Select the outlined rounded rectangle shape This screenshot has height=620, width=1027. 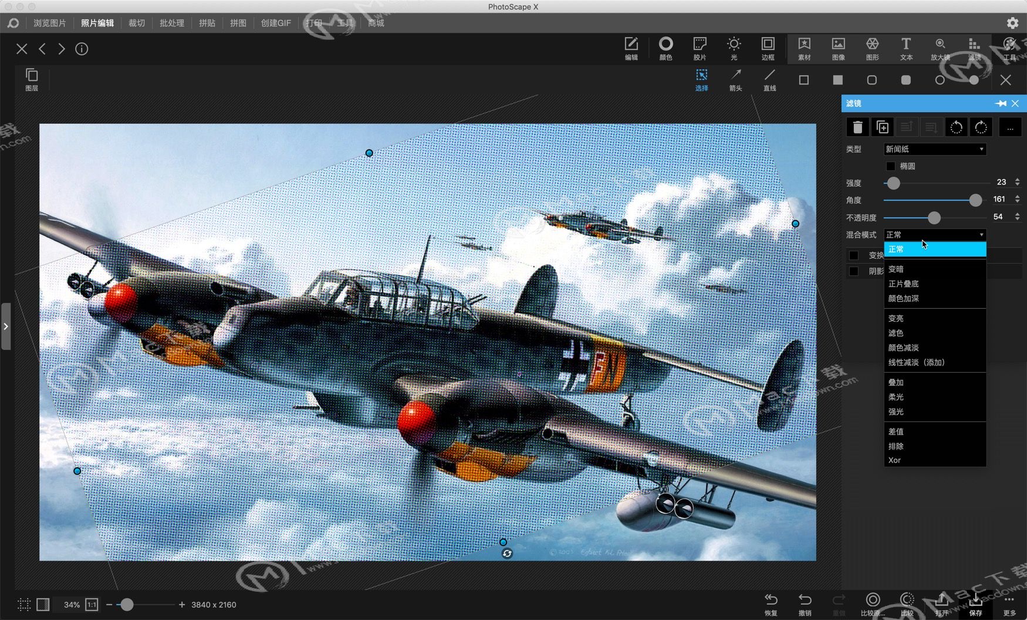coord(872,80)
